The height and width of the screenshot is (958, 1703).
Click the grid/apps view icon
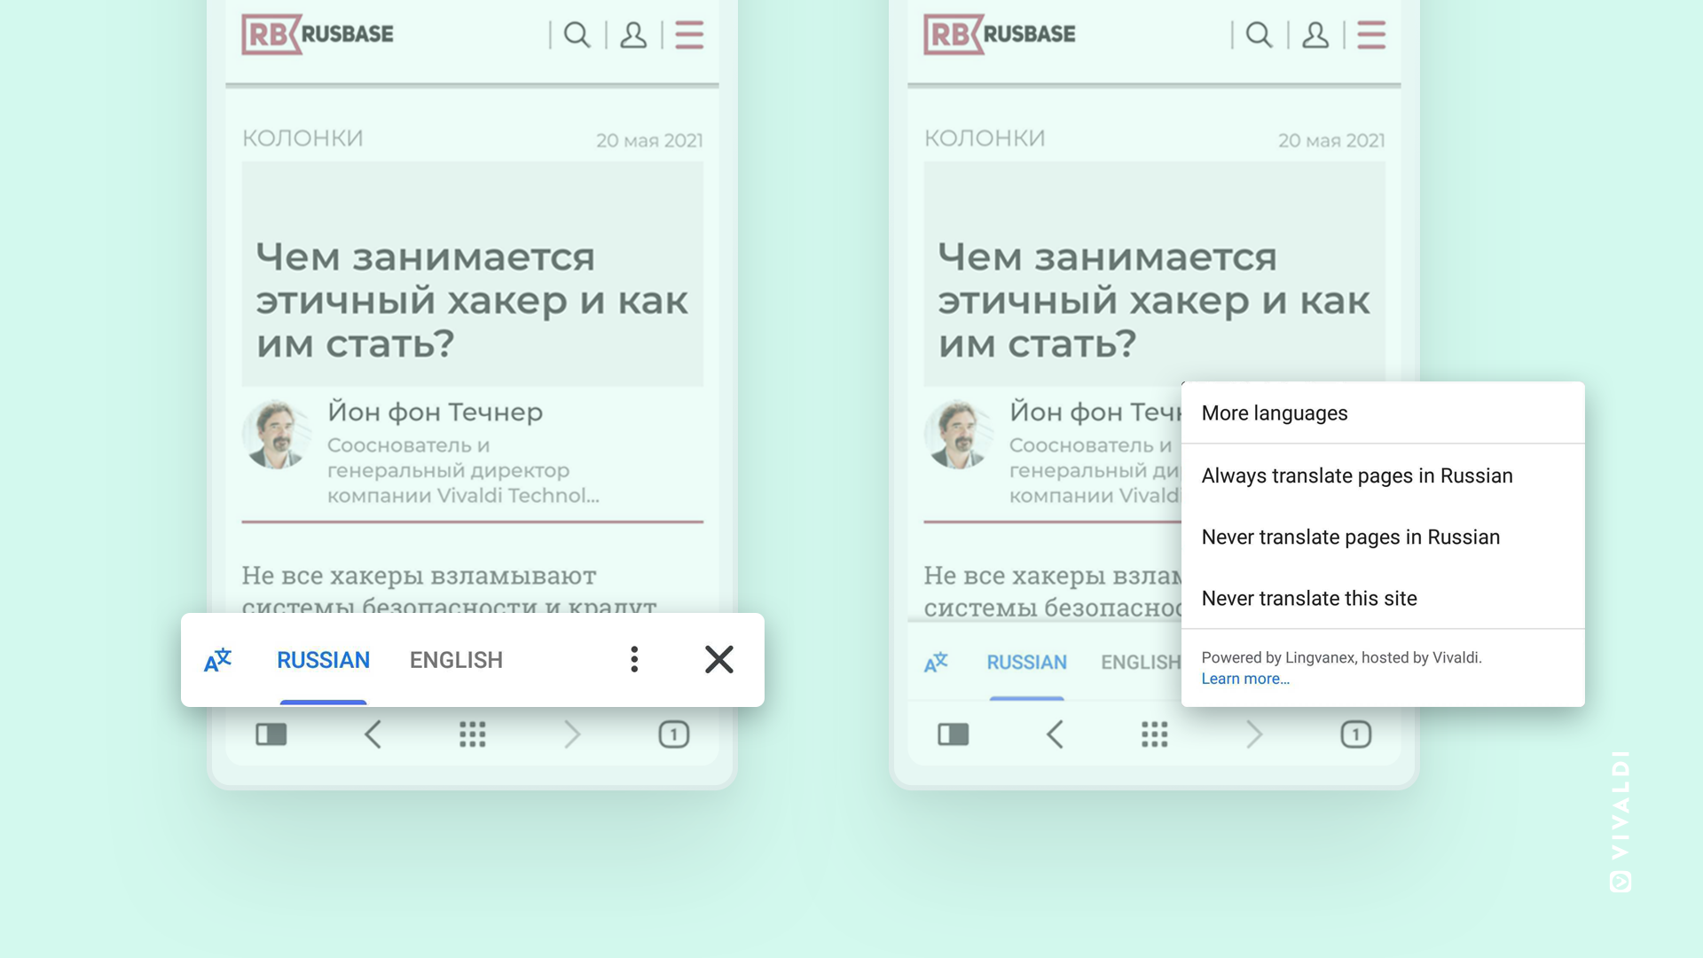(x=471, y=734)
